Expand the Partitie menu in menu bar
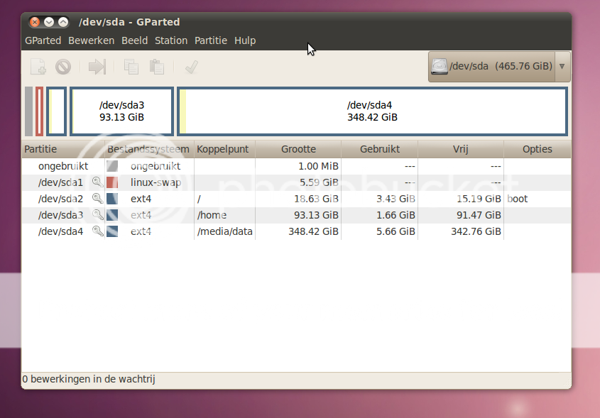 (211, 40)
